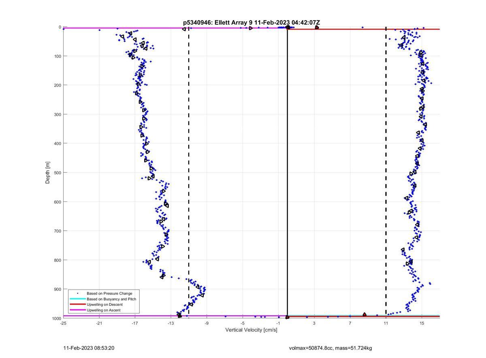Click y-axis depth tick label '900'
Viewport: 486px width, 358px height.
[x=58, y=289]
